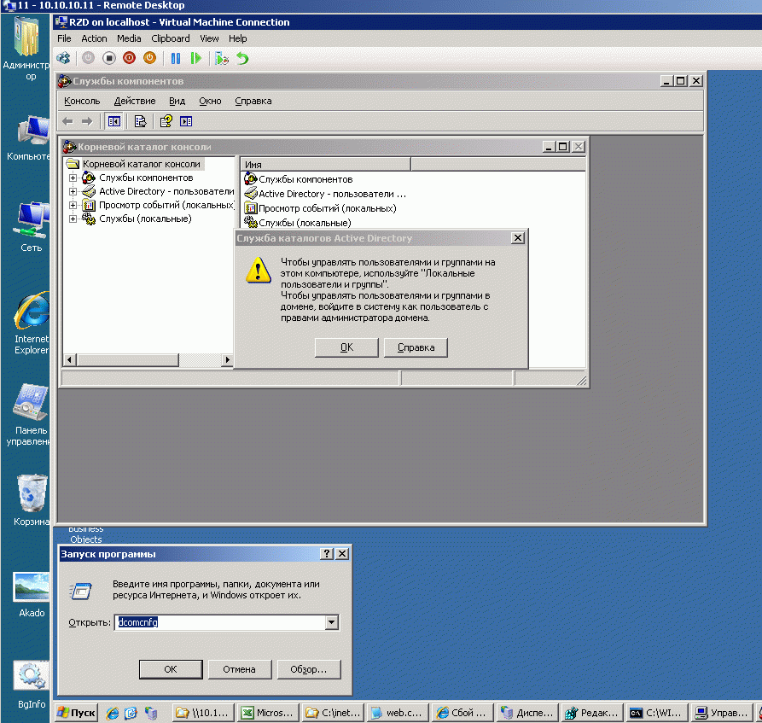Click the MMC help question-mark icon
The width and height of the screenshot is (762, 723).
pyautogui.click(x=166, y=121)
